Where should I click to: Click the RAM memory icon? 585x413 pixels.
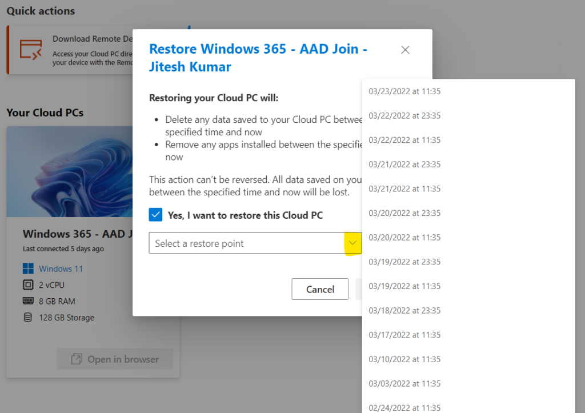pyautogui.click(x=28, y=300)
